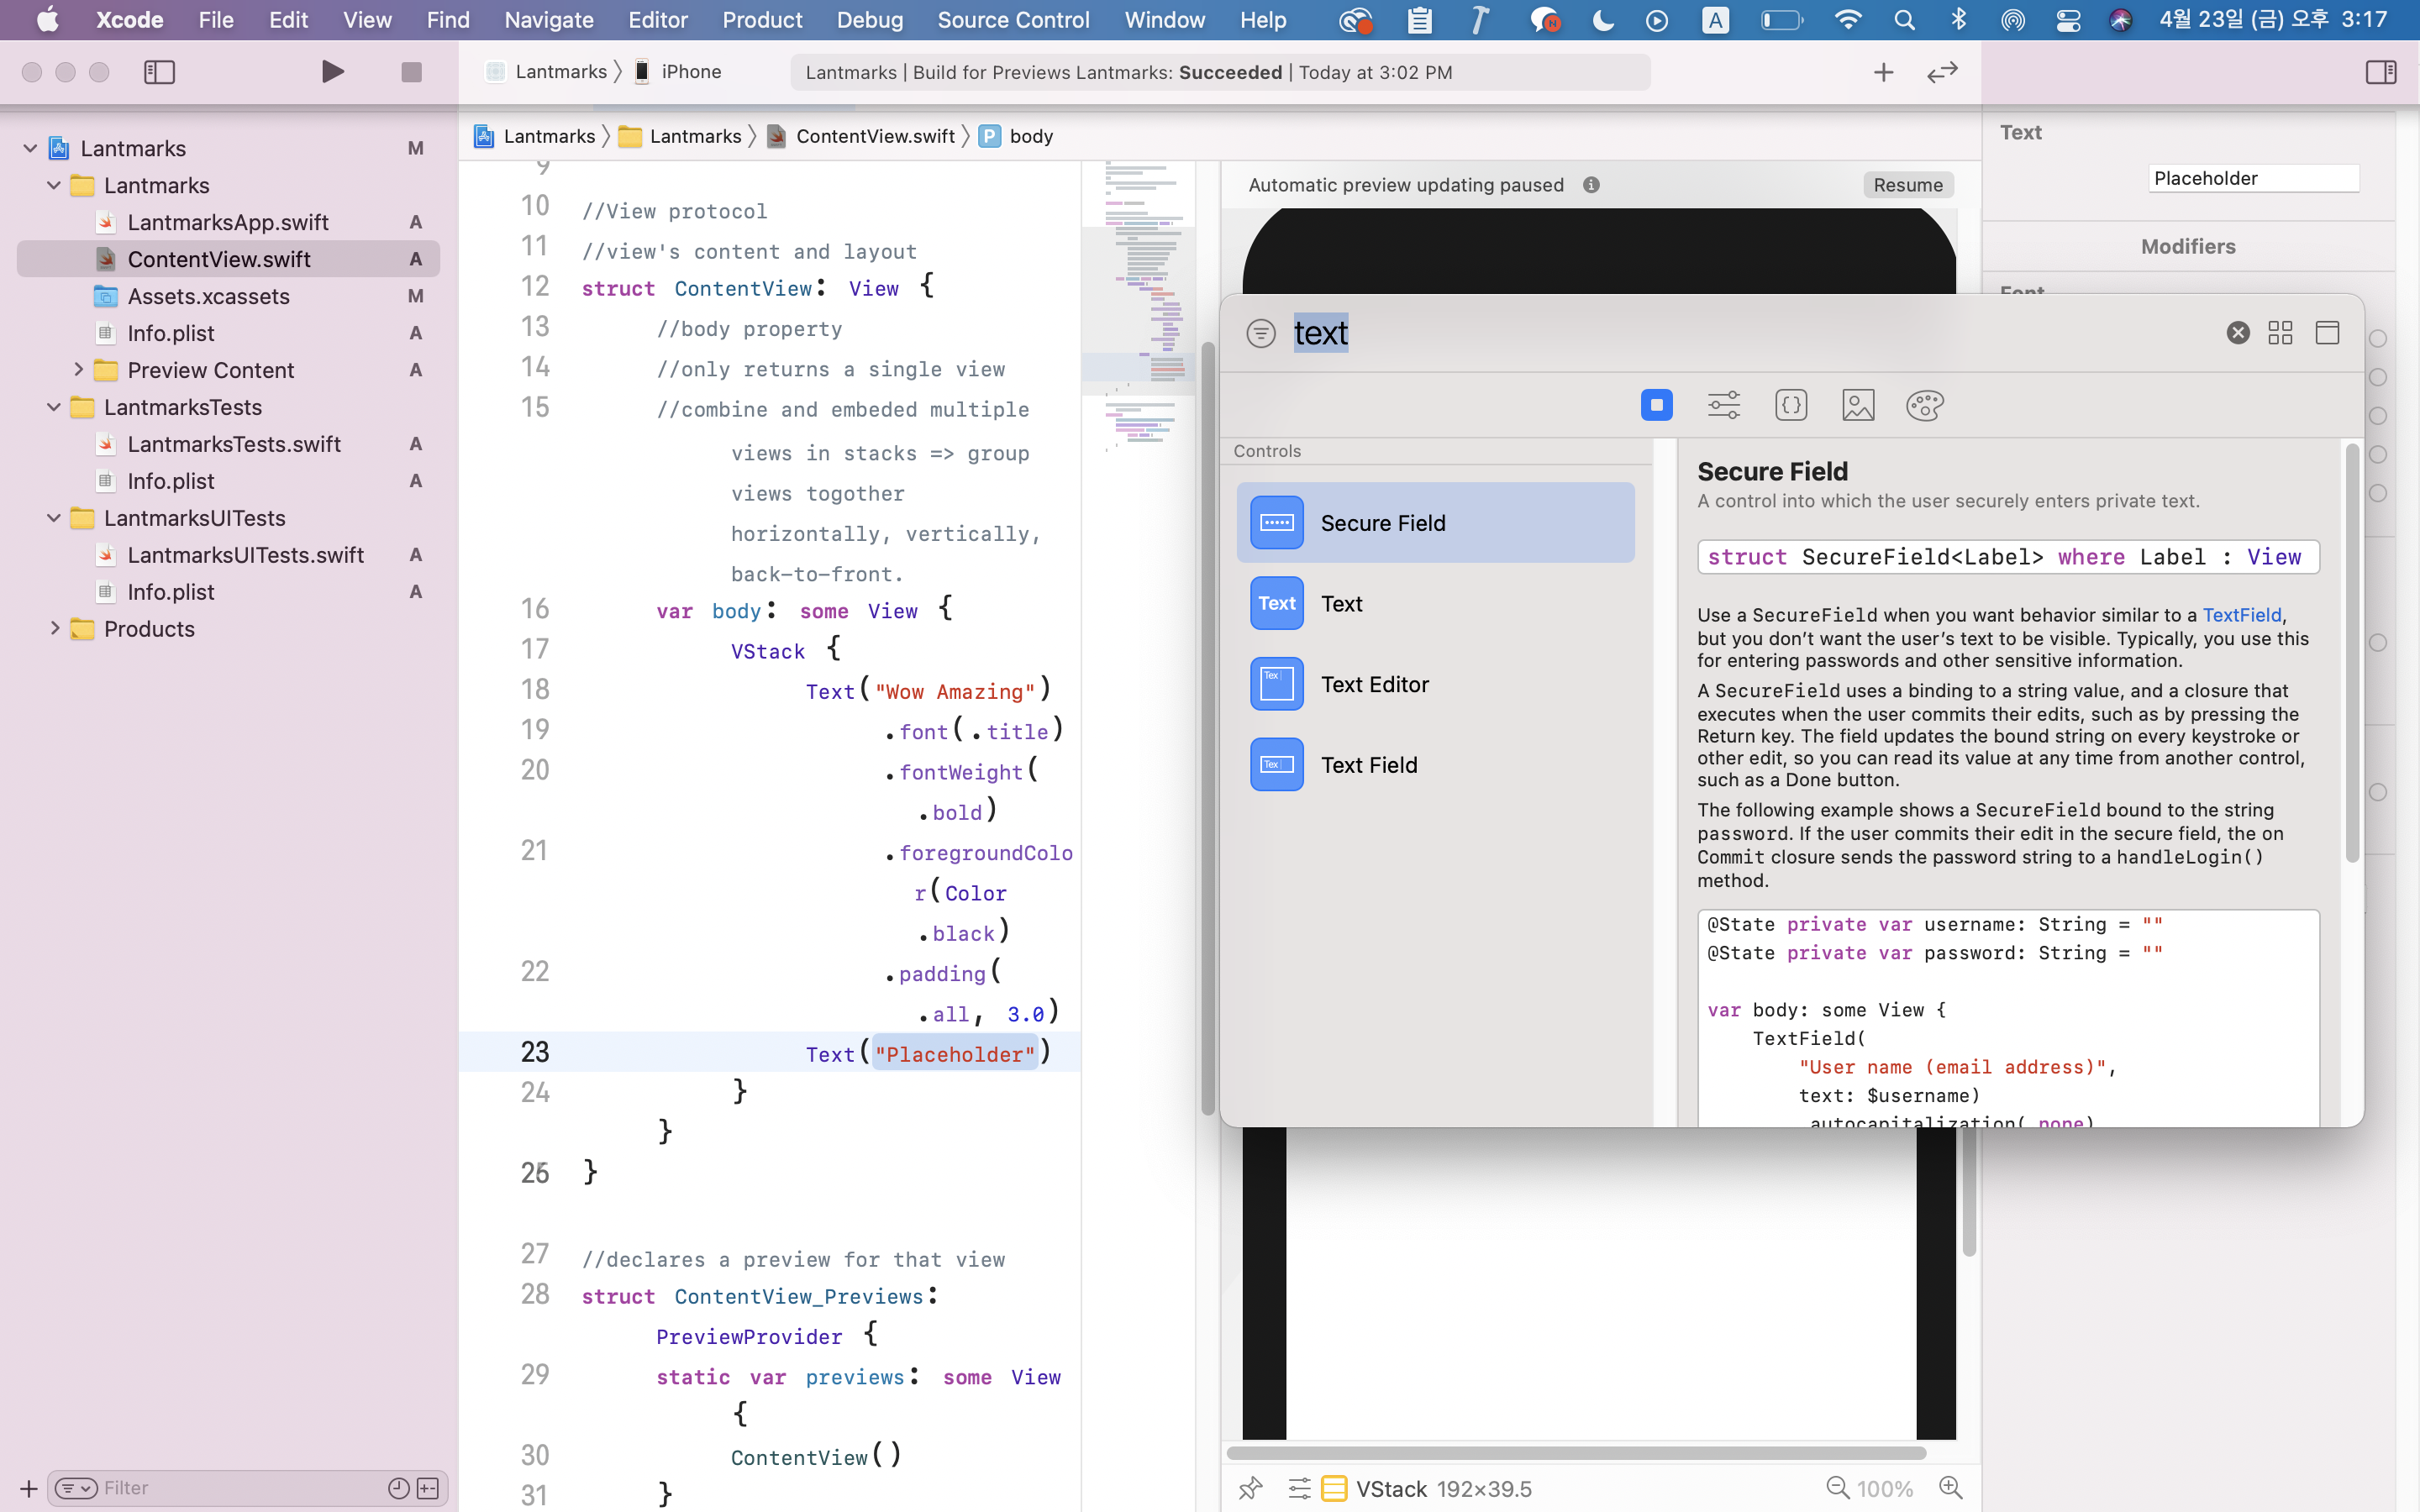Click the Placeholder text input in inspector

point(2252,179)
